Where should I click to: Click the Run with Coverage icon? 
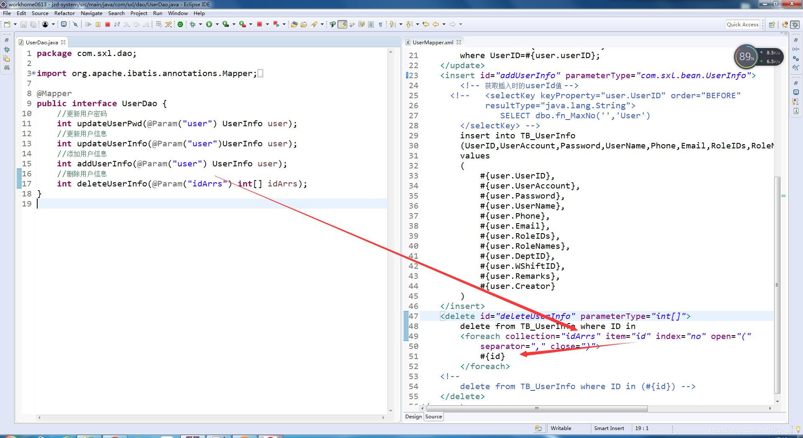(225, 24)
